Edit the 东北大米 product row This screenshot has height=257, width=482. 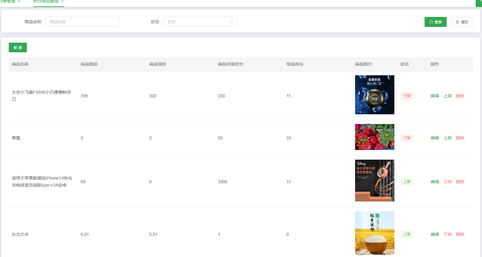435,234
